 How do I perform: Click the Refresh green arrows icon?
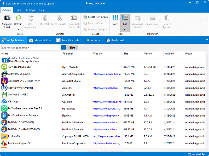pos(18,18)
